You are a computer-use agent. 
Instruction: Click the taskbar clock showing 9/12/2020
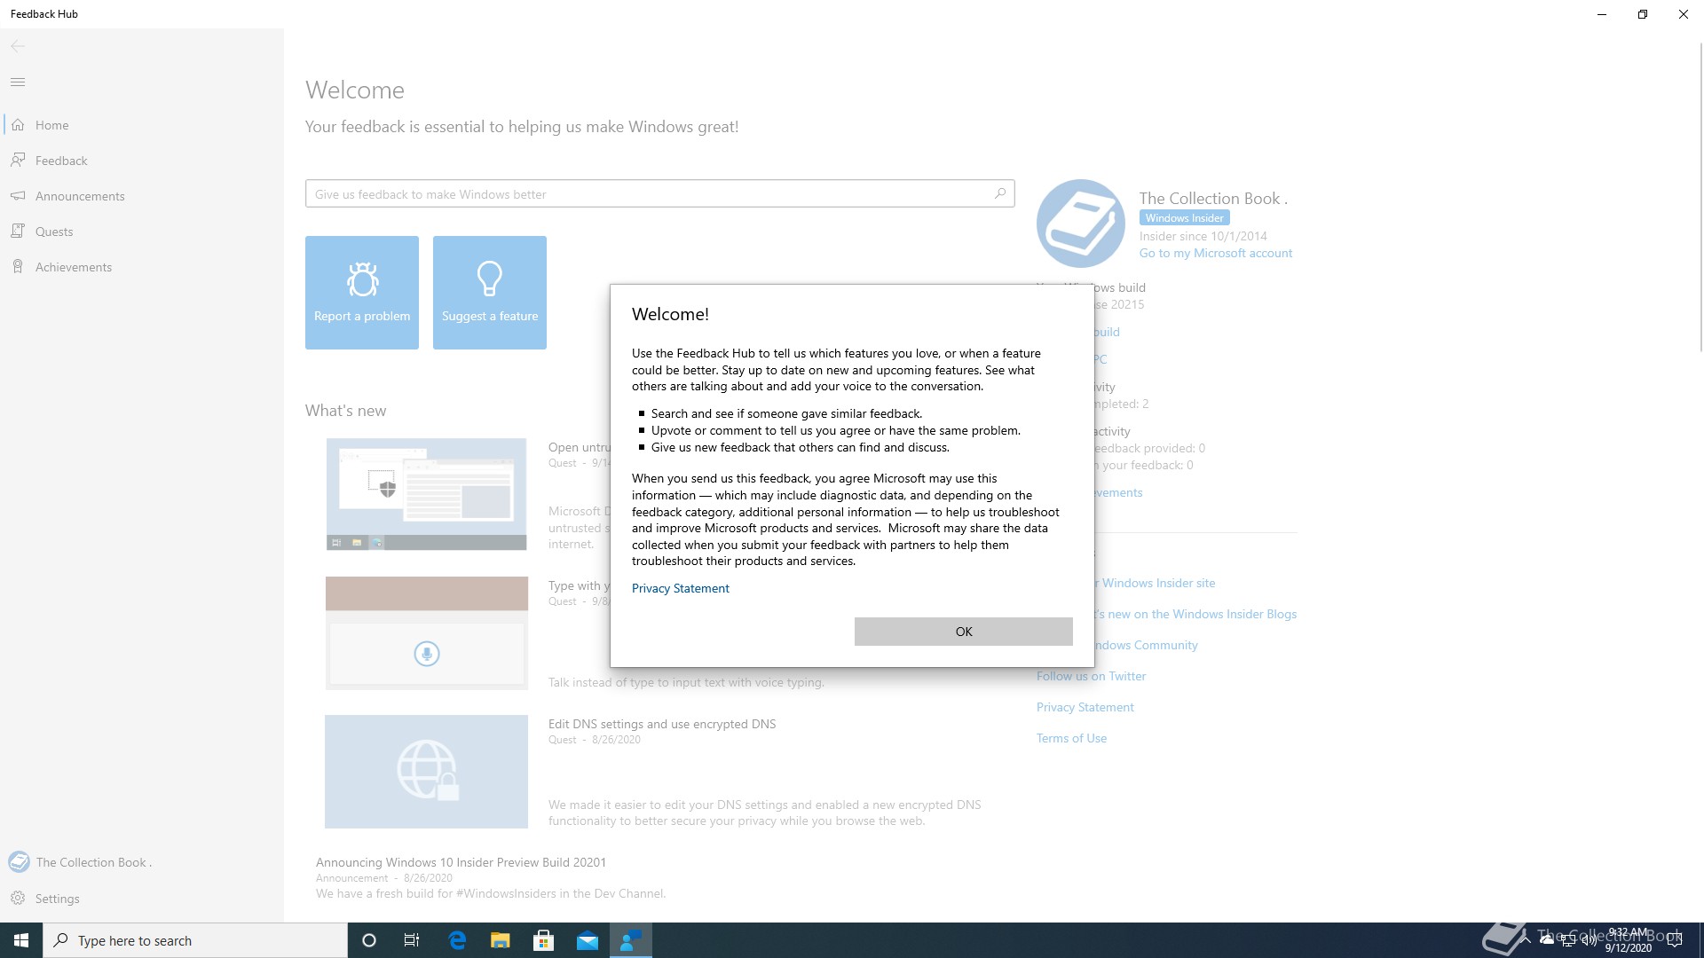click(x=1628, y=940)
